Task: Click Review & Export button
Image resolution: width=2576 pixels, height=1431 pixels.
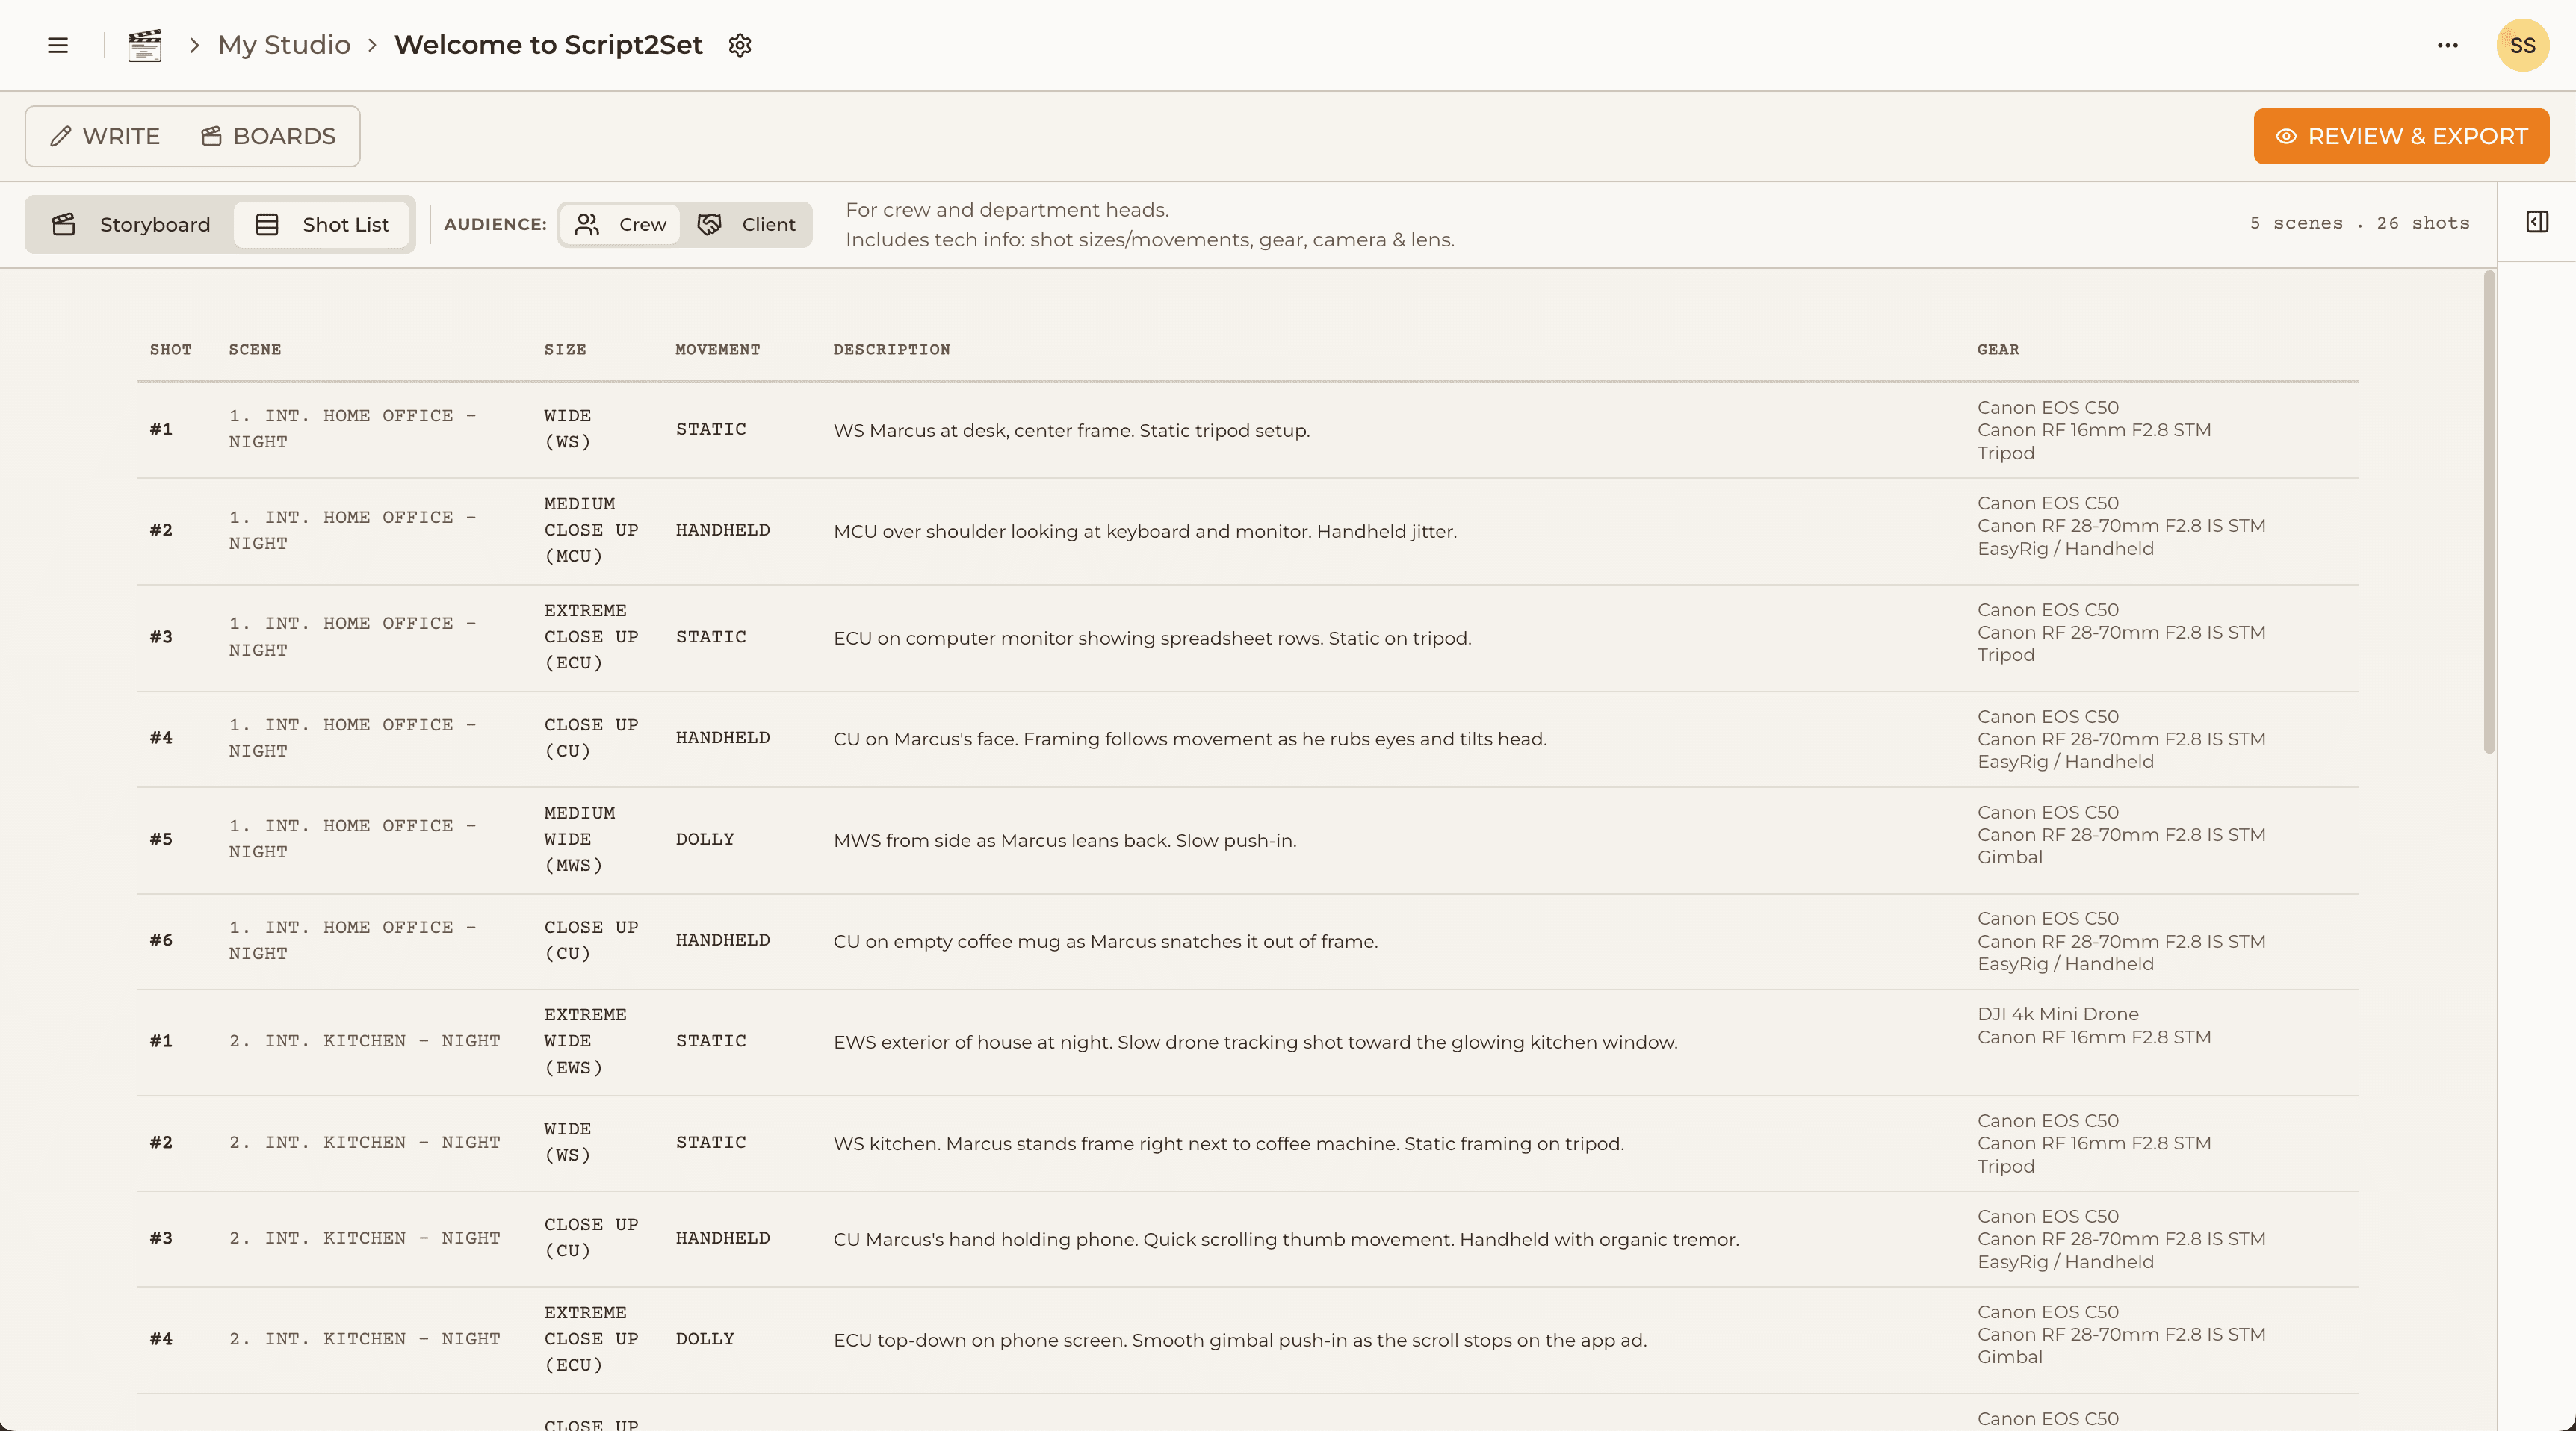Action: pyautogui.click(x=2400, y=136)
